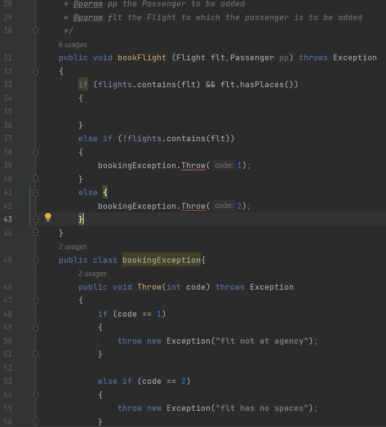
Task: Click the yellow lightbulb quick-fix icon
Action: (x=48, y=217)
